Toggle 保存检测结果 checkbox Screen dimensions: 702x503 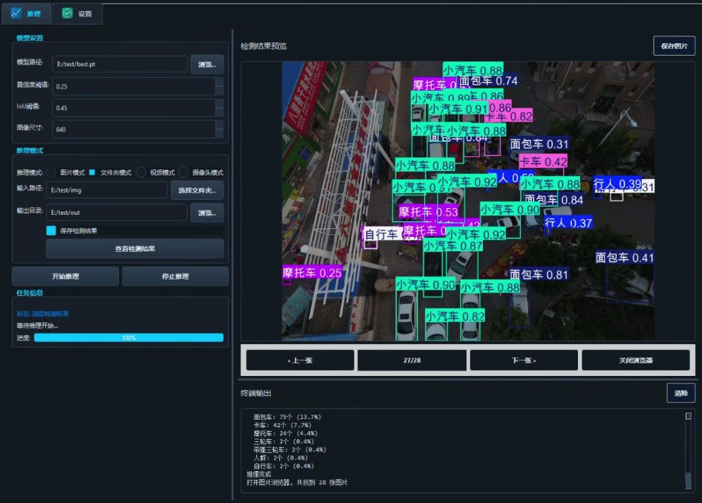(51, 230)
